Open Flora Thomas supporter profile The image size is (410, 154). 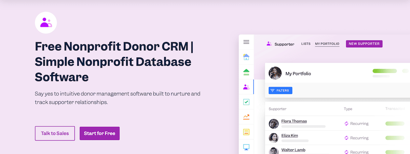click(x=294, y=121)
